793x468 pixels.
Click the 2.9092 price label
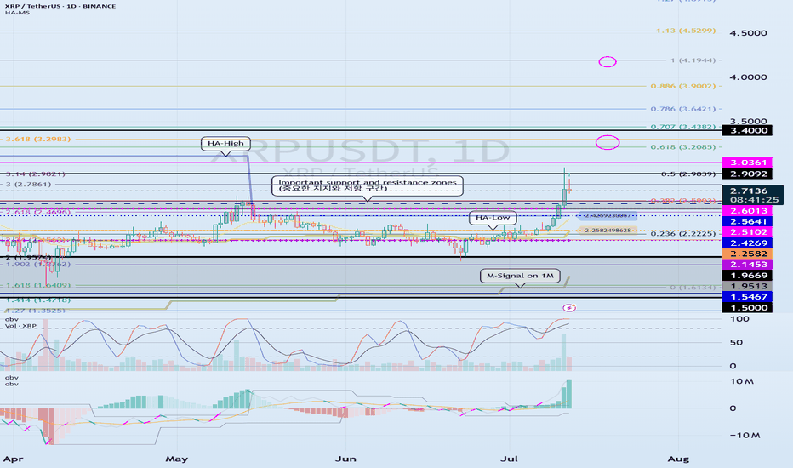coord(748,174)
